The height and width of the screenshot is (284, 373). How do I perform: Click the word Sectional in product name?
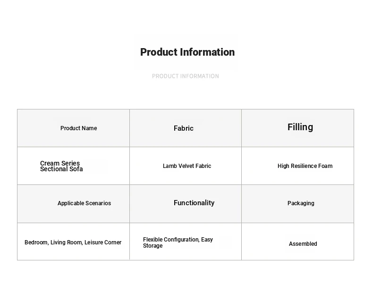point(54,169)
